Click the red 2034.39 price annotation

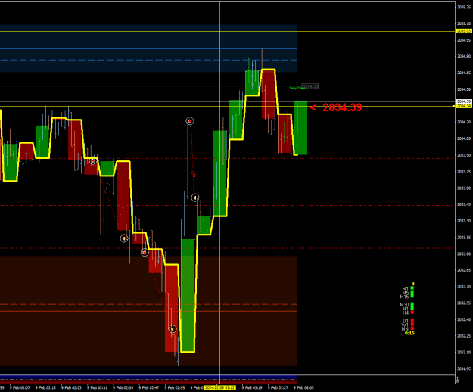(x=342, y=107)
